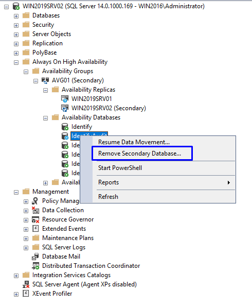This screenshot has width=252, height=307.
Task: Click the Database Mail icon
Action: click(x=35, y=257)
